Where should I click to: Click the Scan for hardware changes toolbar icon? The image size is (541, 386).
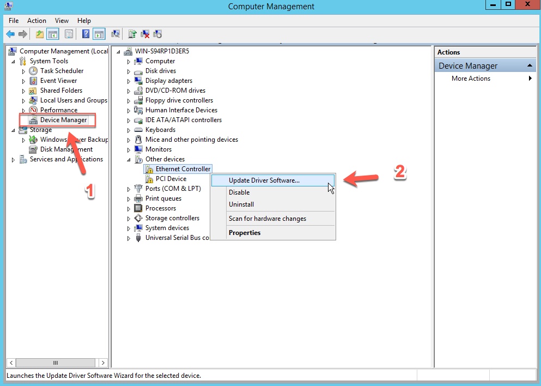pyautogui.click(x=116, y=34)
